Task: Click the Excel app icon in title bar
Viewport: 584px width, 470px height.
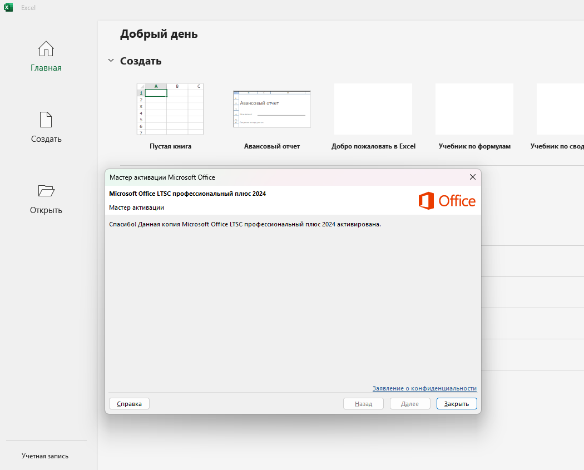Action: pyautogui.click(x=8, y=7)
